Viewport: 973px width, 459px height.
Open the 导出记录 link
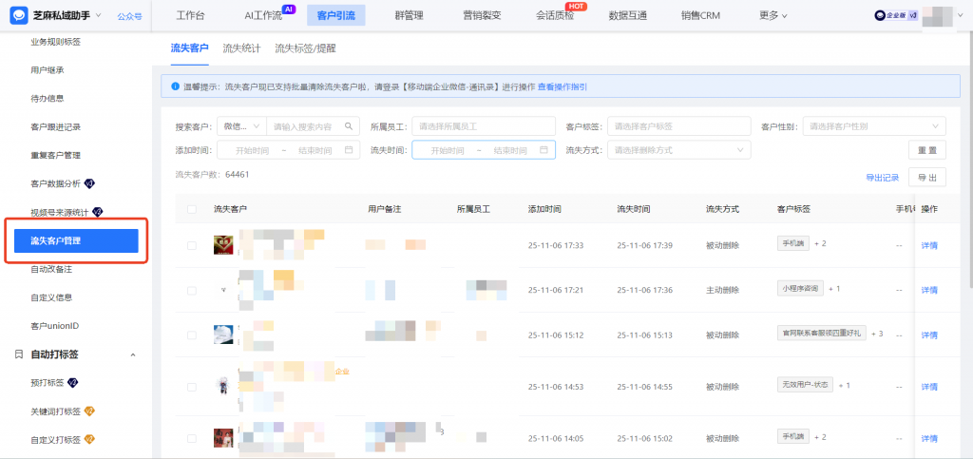tap(883, 178)
